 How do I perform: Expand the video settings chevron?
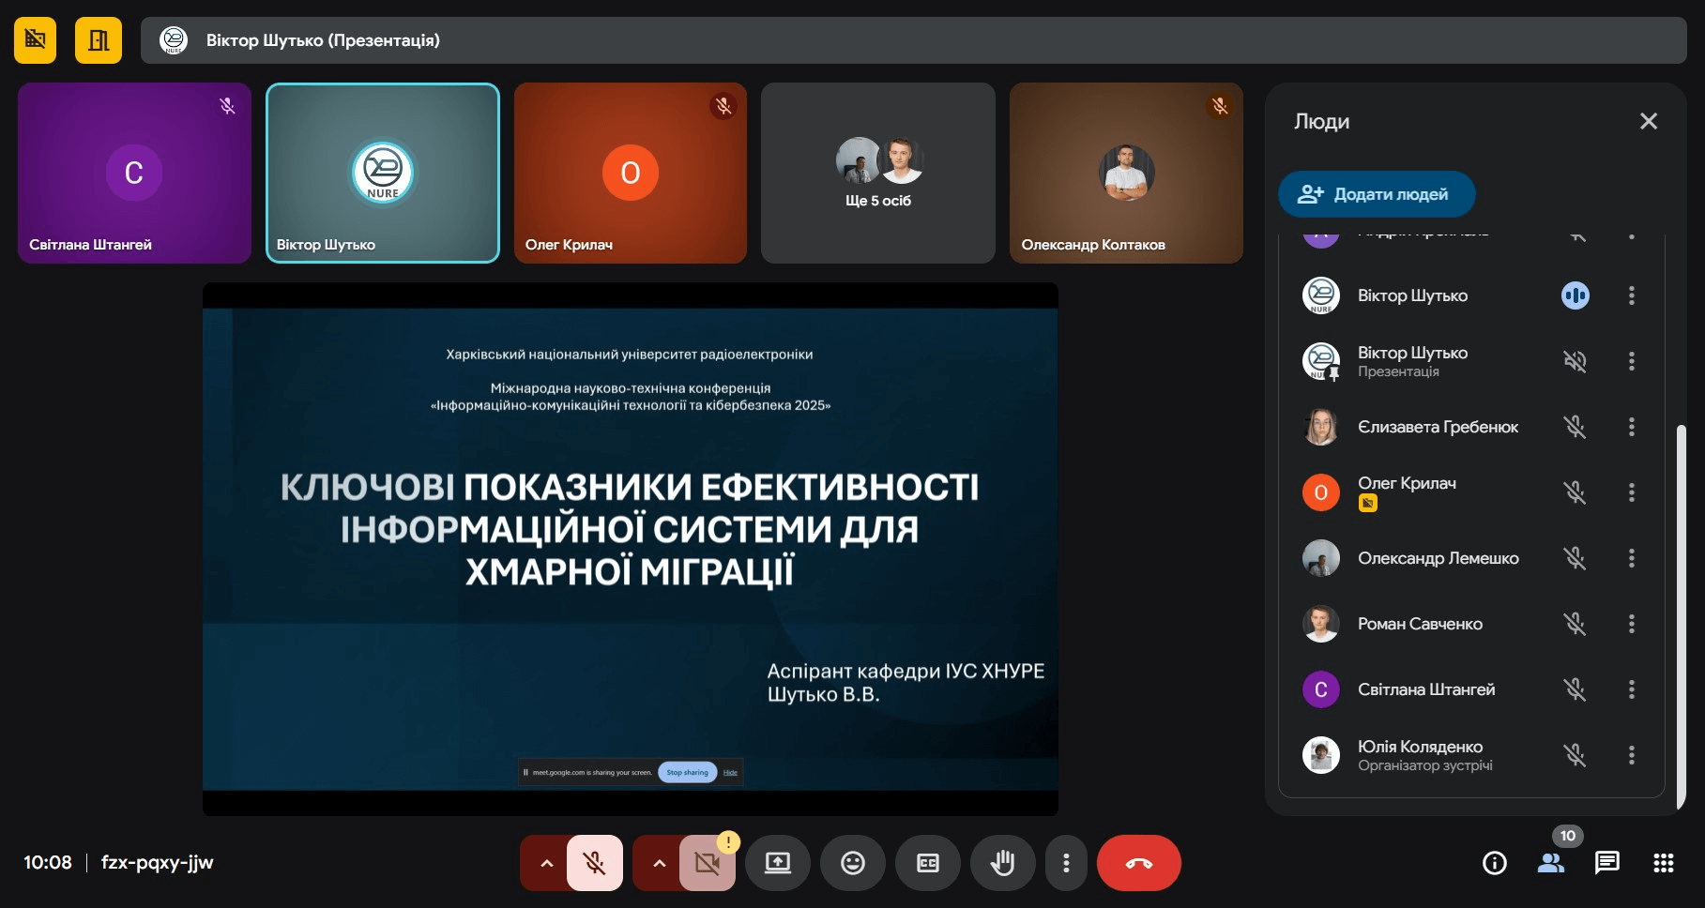659,863
